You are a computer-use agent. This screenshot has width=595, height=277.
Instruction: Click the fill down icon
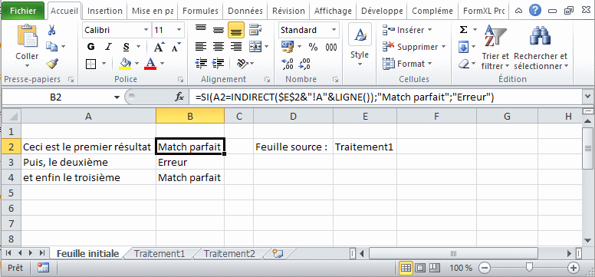coord(463,47)
